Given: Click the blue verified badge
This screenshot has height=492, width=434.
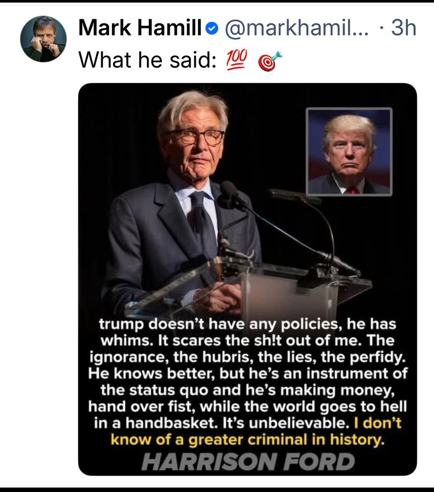Looking at the screenshot, I should click(211, 30).
